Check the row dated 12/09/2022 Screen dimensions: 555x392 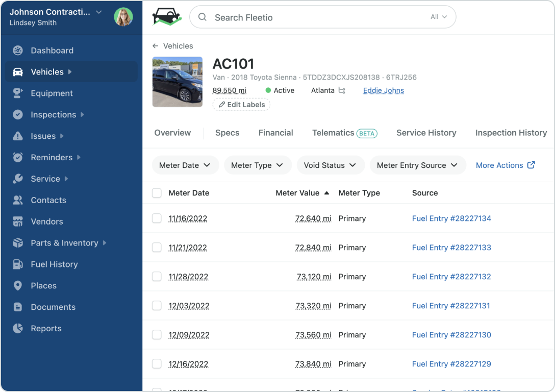click(157, 335)
